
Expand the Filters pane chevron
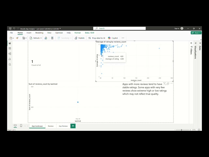pyautogui.click(x=191, y=43)
